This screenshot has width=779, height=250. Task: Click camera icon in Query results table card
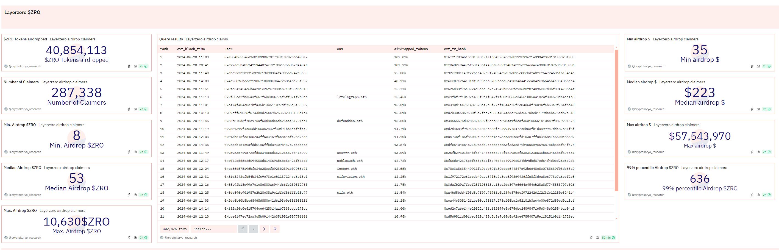click(597, 238)
